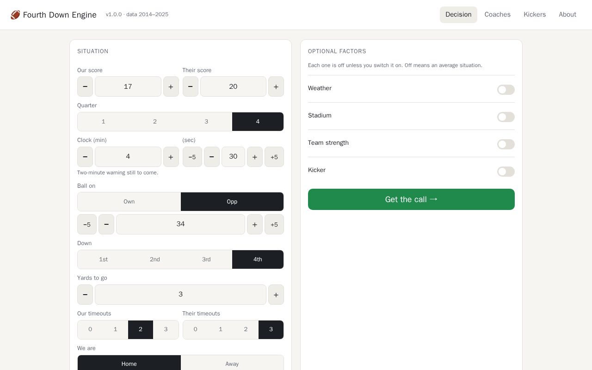Open the Kickers page

click(535, 15)
